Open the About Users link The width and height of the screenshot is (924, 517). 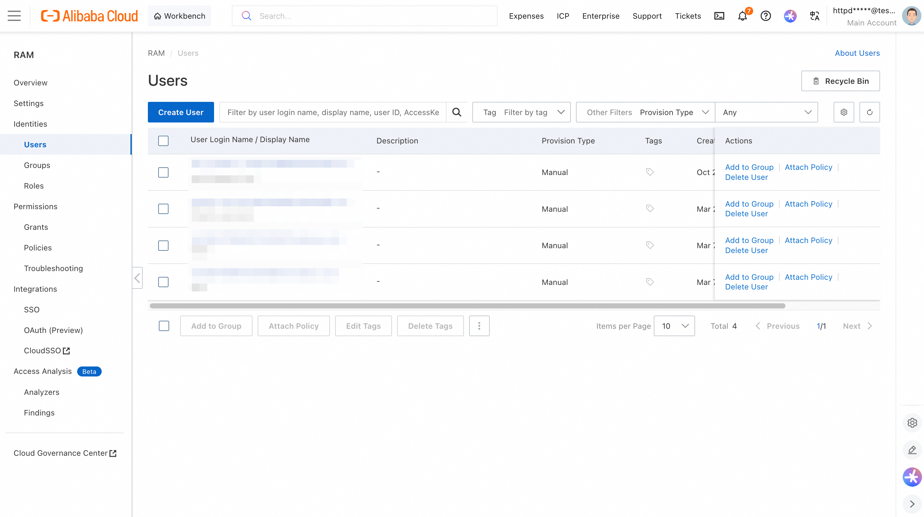point(857,53)
